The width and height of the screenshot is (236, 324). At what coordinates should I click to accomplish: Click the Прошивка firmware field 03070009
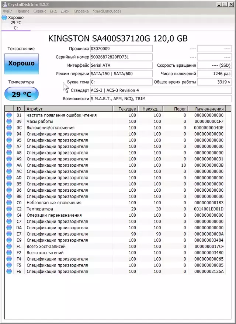tap(121, 49)
